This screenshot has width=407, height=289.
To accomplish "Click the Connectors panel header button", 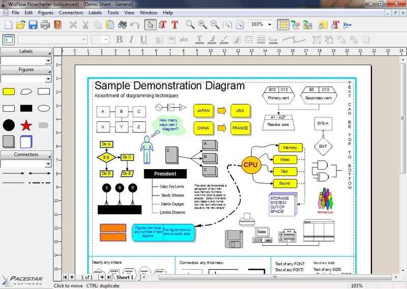I will [x=26, y=154].
